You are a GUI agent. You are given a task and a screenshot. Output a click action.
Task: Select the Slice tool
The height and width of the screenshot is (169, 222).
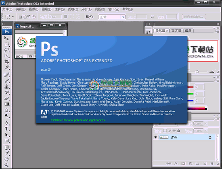pos(6,68)
